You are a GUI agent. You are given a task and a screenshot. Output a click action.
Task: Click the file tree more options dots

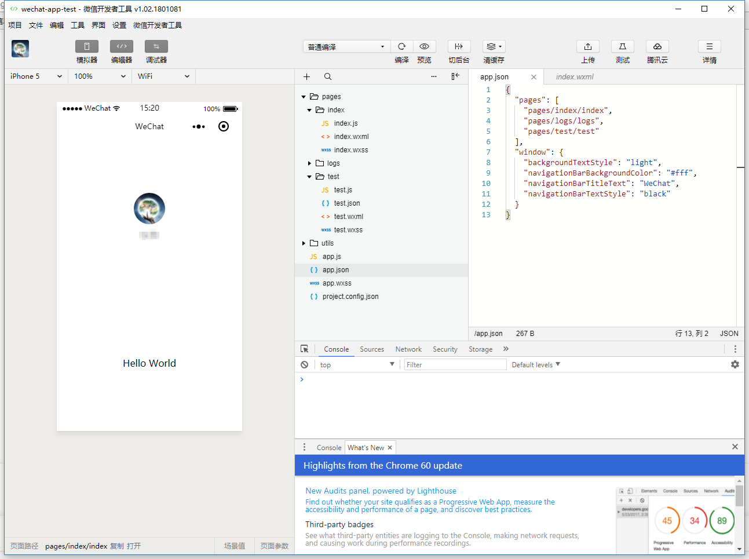click(x=434, y=76)
